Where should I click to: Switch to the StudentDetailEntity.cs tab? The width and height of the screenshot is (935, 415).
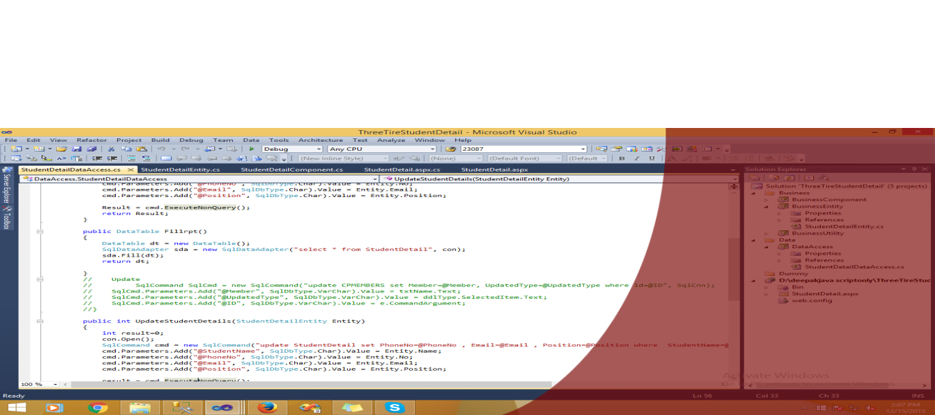179,169
